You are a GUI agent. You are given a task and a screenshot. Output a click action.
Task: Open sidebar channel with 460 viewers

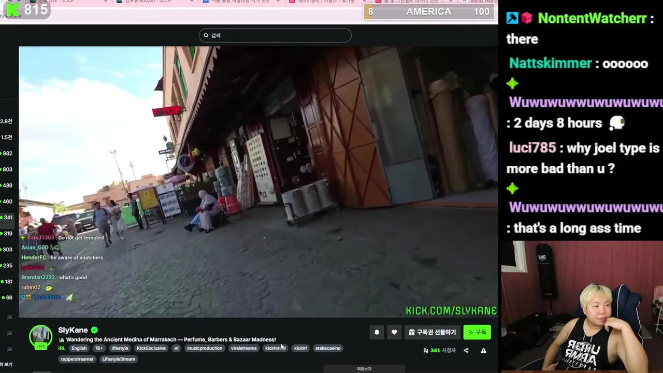click(x=6, y=202)
